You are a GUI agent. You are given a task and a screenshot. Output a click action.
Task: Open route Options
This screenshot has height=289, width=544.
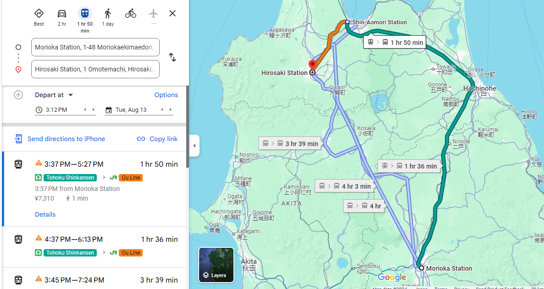[x=166, y=95]
